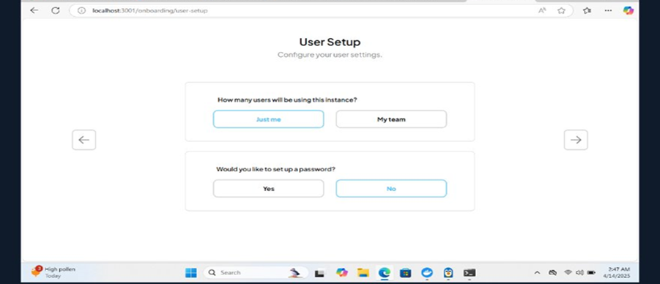This screenshot has width=660, height=284.
Task: Open Read aloud icon in address bar
Action: pos(542,10)
